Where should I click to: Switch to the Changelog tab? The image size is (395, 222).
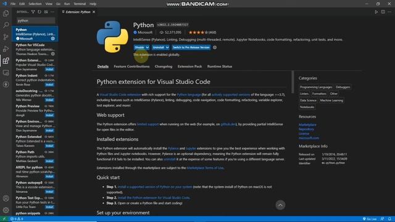(x=164, y=67)
